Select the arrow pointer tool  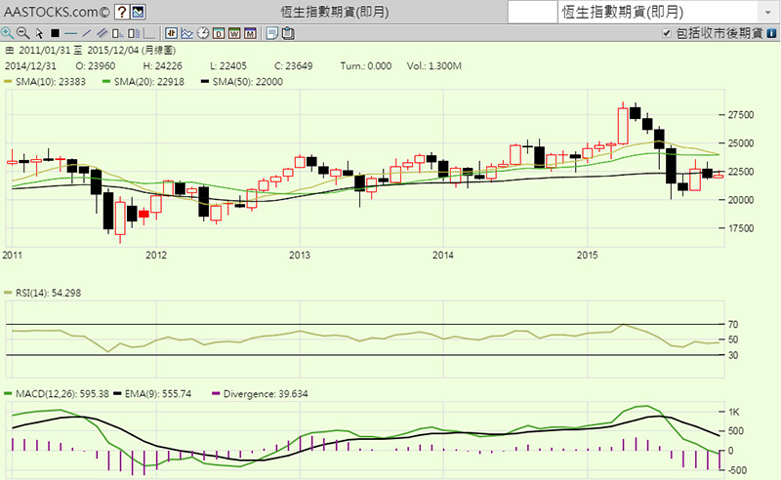[39, 32]
